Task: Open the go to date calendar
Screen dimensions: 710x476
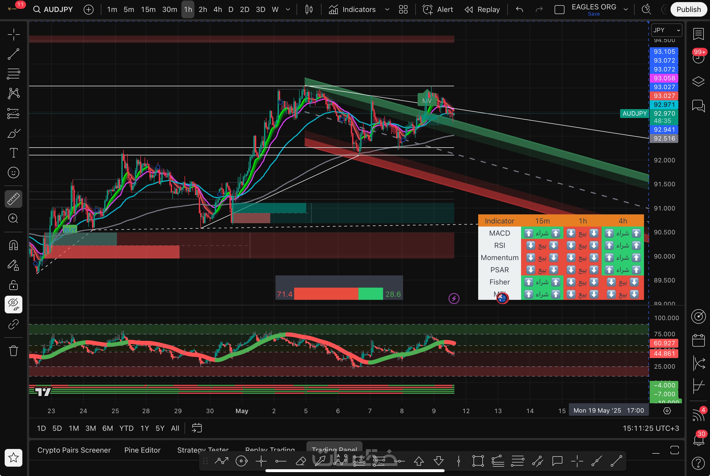Action: click(197, 428)
